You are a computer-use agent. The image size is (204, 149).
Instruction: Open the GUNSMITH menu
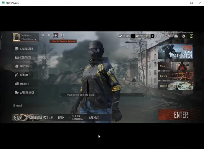(x=25, y=75)
